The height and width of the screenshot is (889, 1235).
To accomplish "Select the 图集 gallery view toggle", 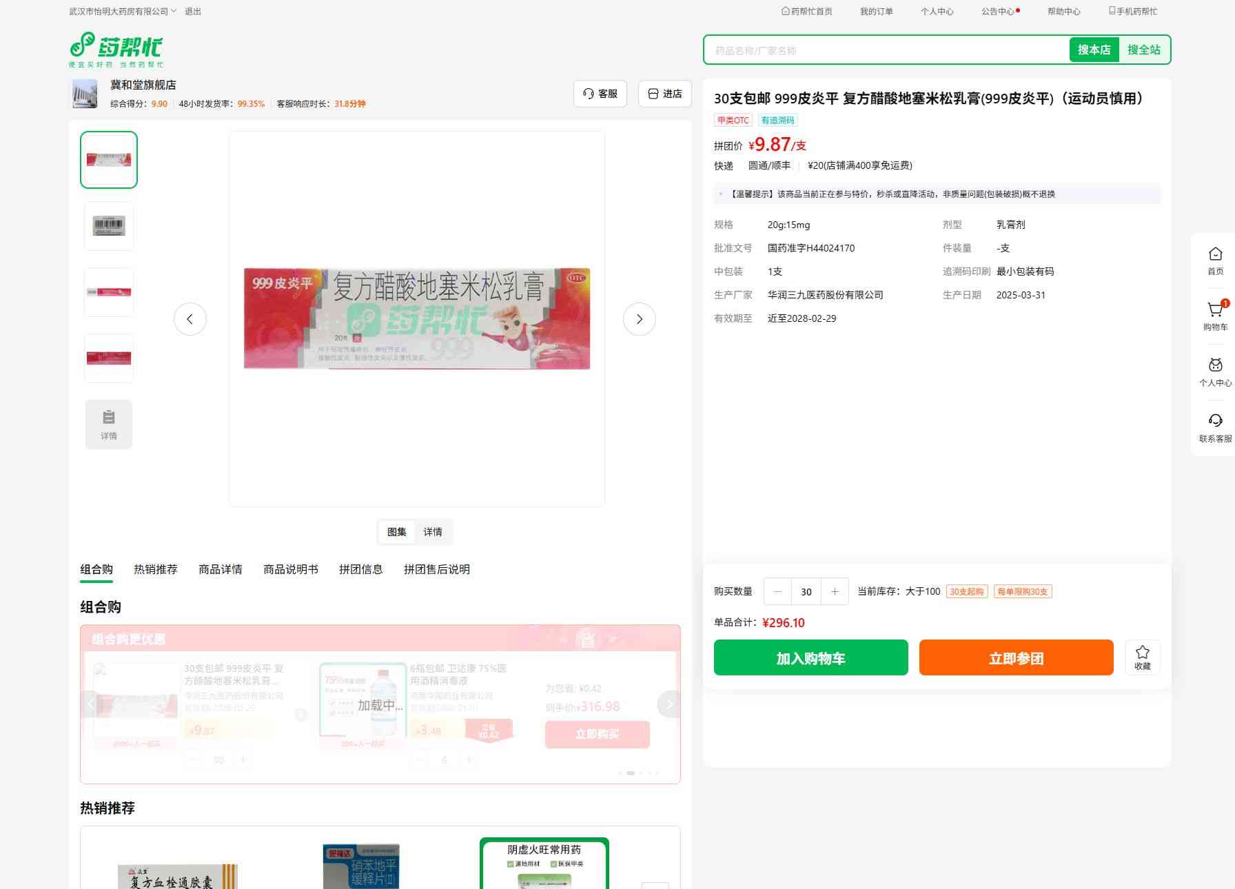I will pos(397,532).
